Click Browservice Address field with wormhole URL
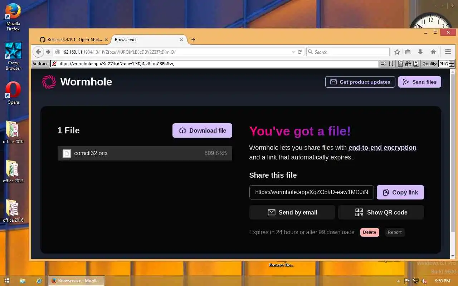The height and width of the screenshot is (286, 458). point(214,64)
